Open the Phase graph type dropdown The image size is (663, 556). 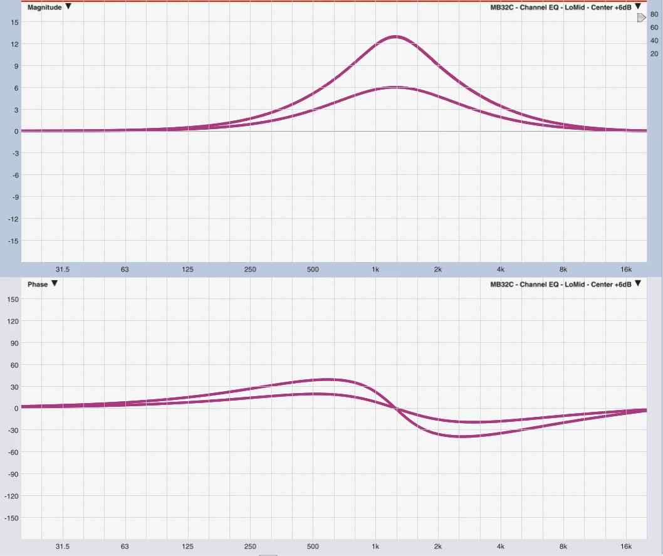pyautogui.click(x=55, y=284)
